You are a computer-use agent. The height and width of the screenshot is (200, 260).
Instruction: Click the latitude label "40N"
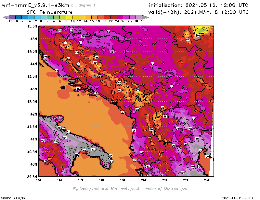[x=33, y=164]
